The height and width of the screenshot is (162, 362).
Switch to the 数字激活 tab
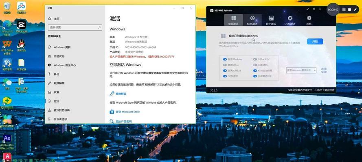(271, 20)
